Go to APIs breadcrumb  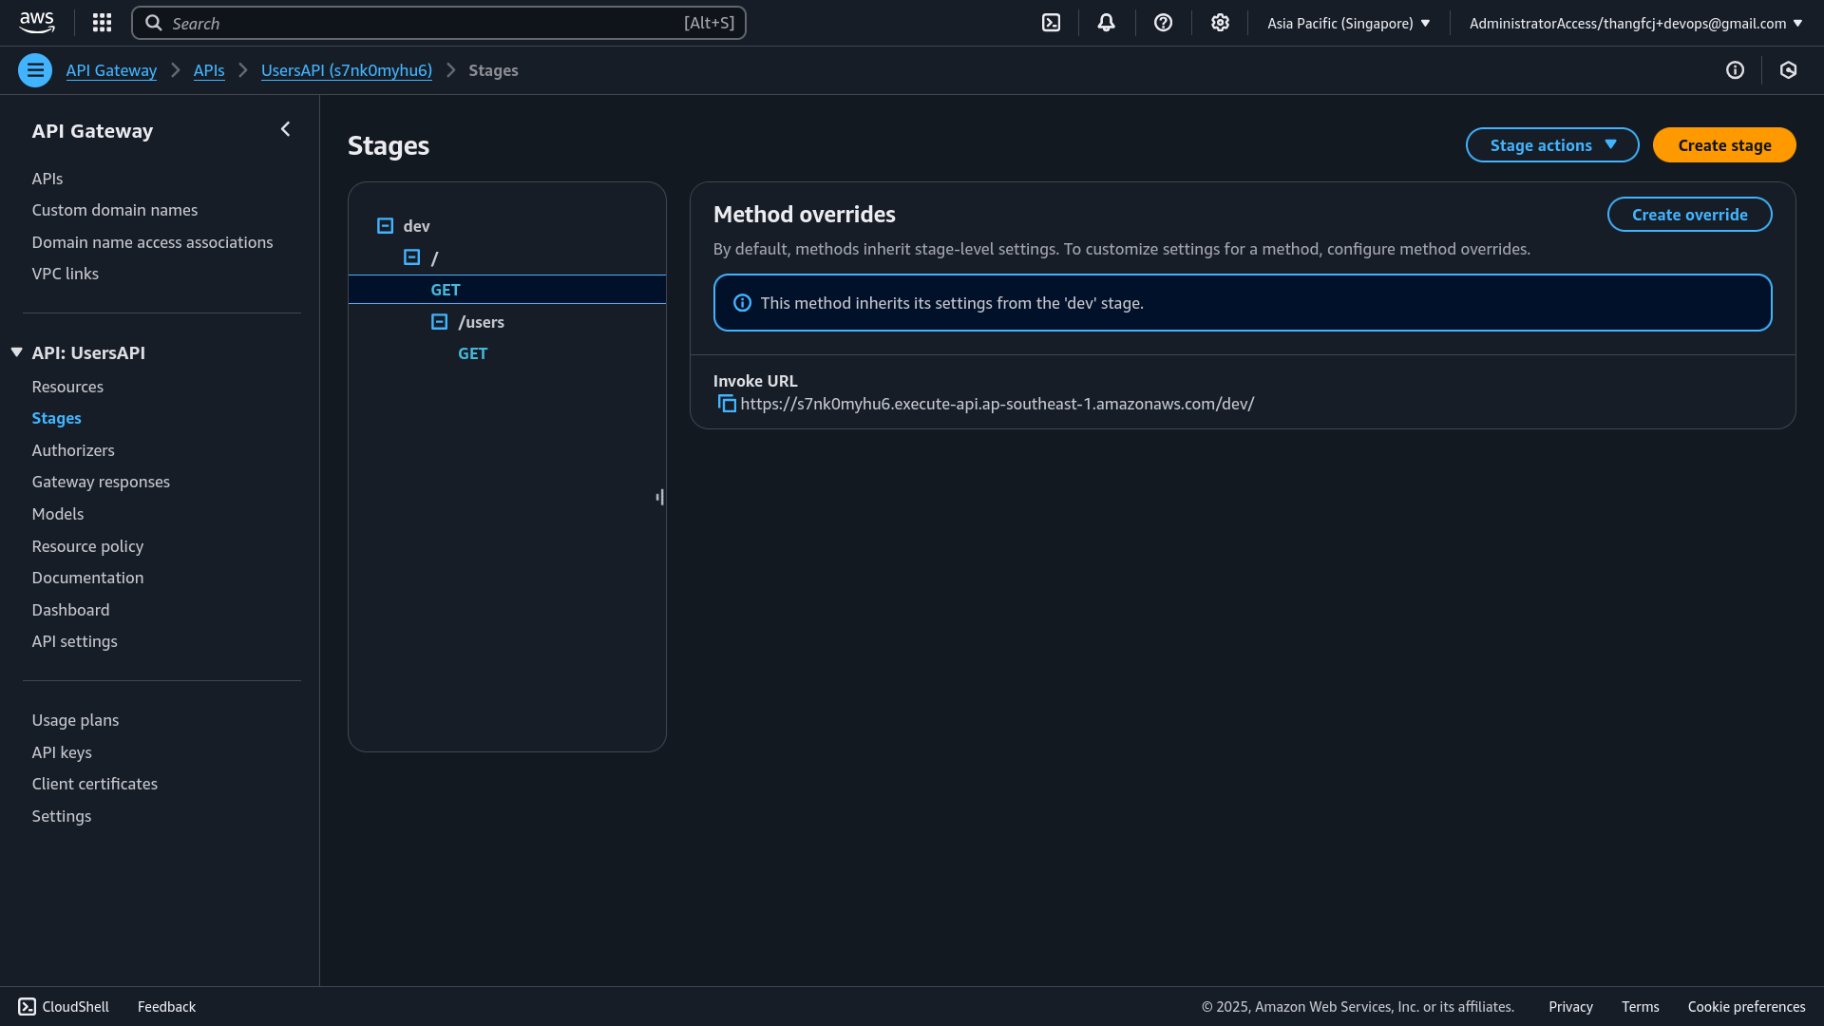(209, 70)
